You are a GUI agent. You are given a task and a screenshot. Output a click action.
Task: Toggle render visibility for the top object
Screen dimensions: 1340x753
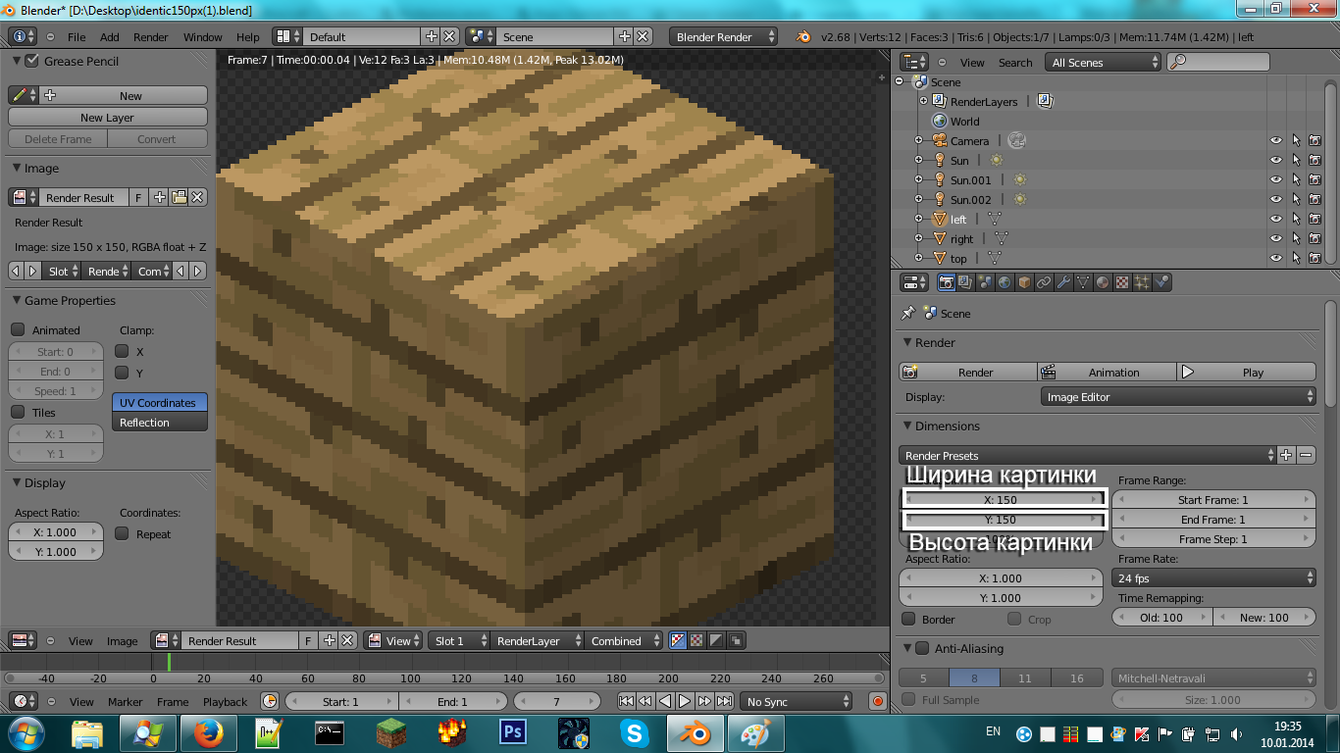[x=1314, y=258]
